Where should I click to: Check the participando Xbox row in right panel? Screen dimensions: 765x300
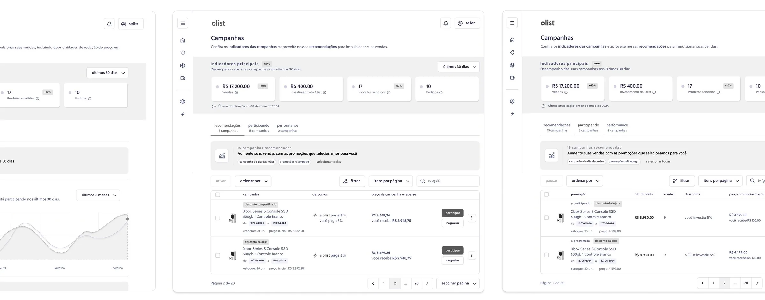[546, 218]
